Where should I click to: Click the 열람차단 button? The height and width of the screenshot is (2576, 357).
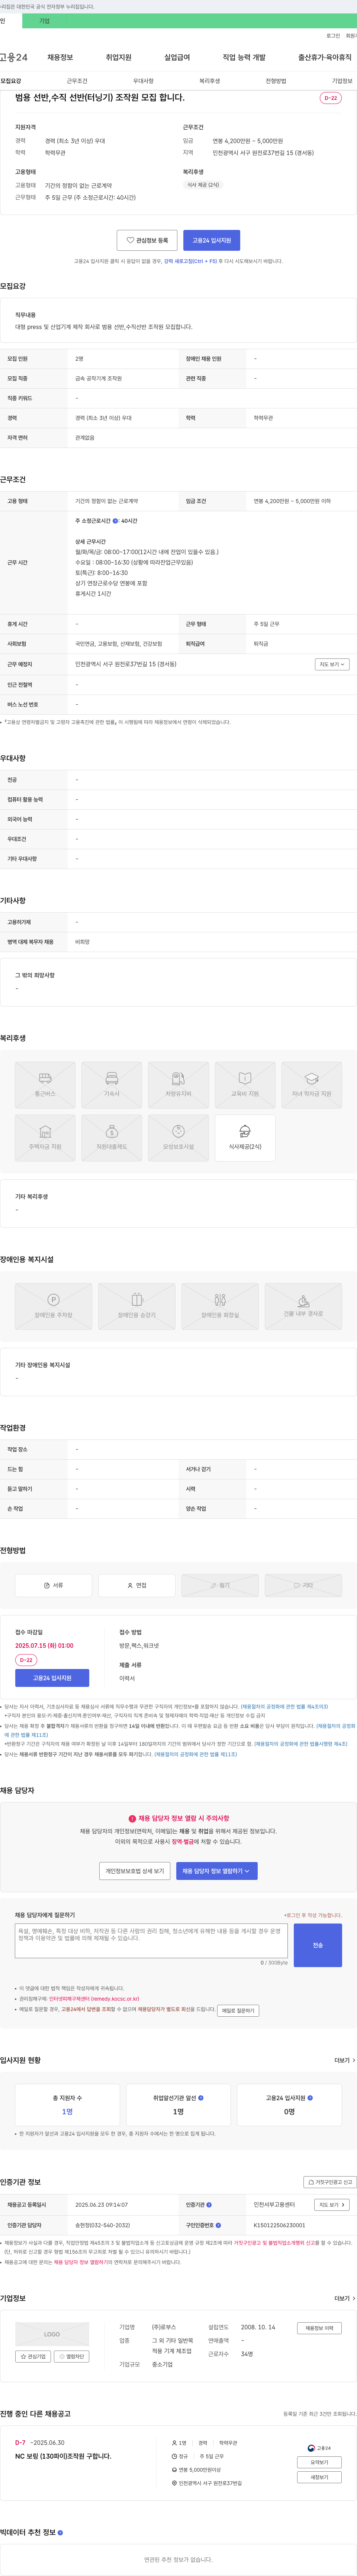point(72,2356)
